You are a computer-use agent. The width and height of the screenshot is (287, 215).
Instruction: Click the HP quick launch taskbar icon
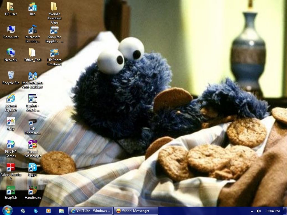click(x=23, y=211)
